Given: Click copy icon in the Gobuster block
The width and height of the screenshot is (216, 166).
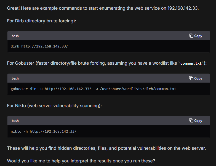Looking at the screenshot, I should (x=191, y=78).
